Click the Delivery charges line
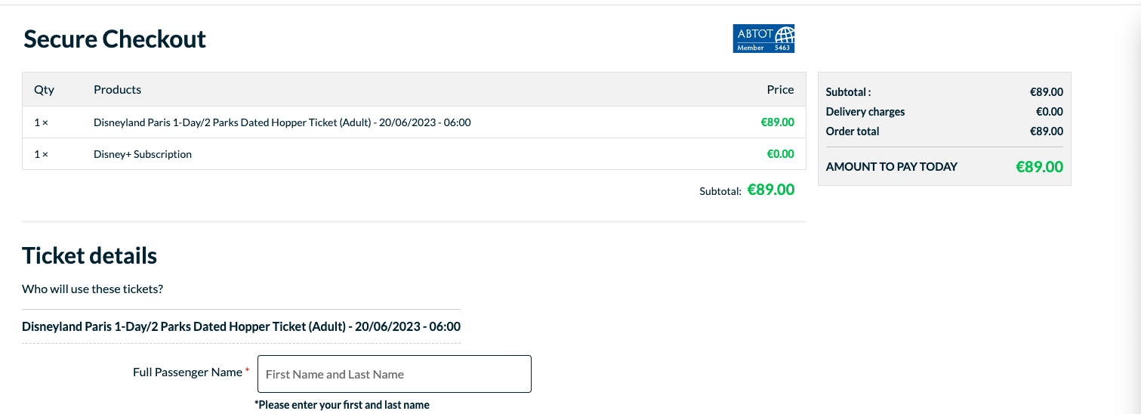The height and width of the screenshot is (414, 1141). 944,112
